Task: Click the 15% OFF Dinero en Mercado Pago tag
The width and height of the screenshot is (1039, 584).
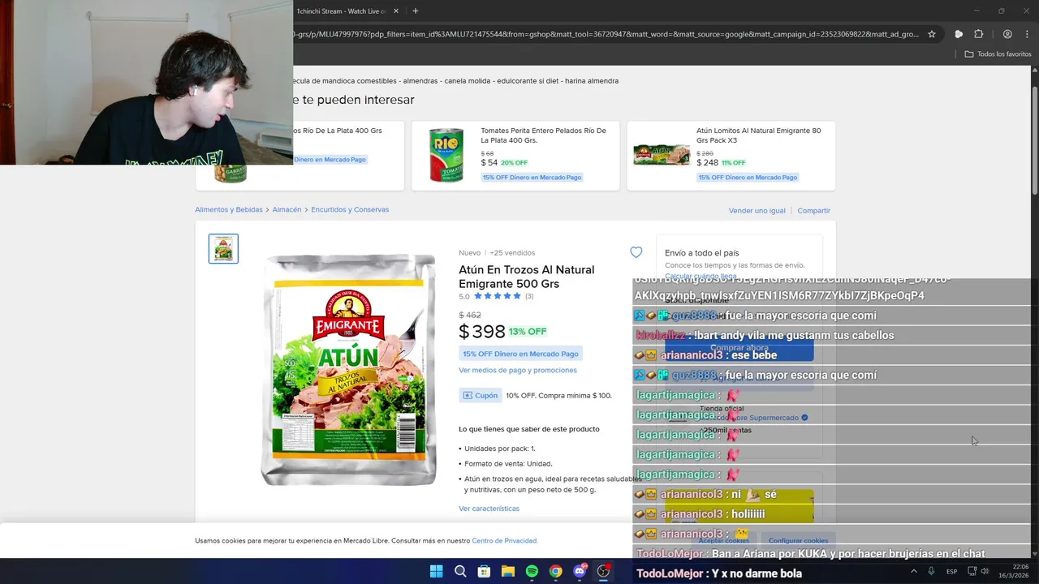Action: coord(520,354)
